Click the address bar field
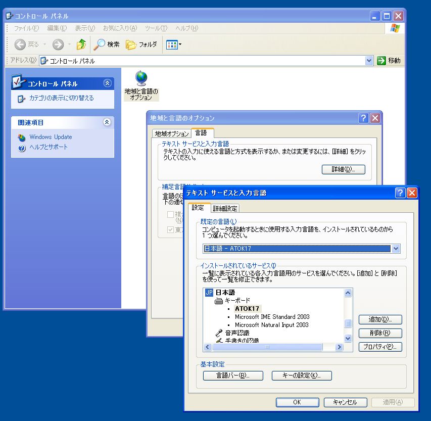Image resolution: width=431 pixels, height=421 pixels. coord(206,61)
